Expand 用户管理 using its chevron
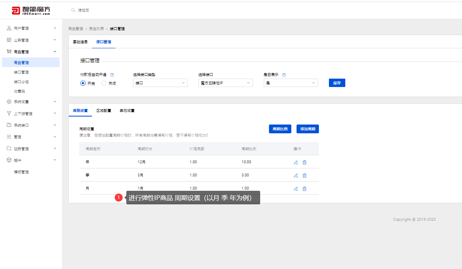Screen dimensions: 462x269 coord(55,28)
